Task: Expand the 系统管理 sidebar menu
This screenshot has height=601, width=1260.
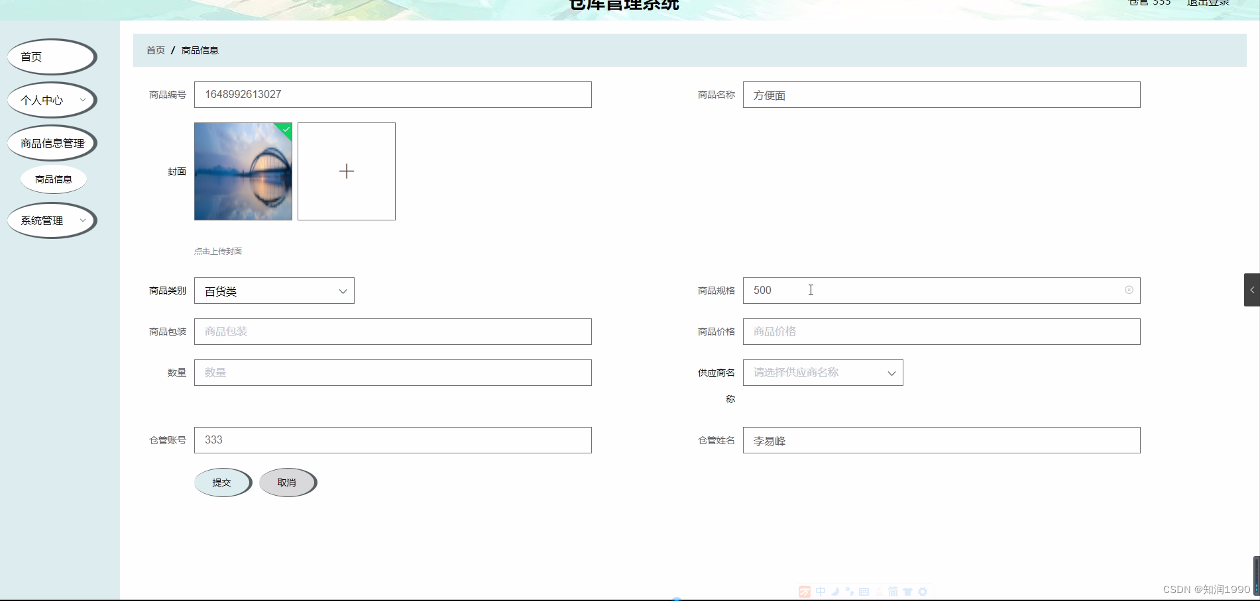Action: 52,220
